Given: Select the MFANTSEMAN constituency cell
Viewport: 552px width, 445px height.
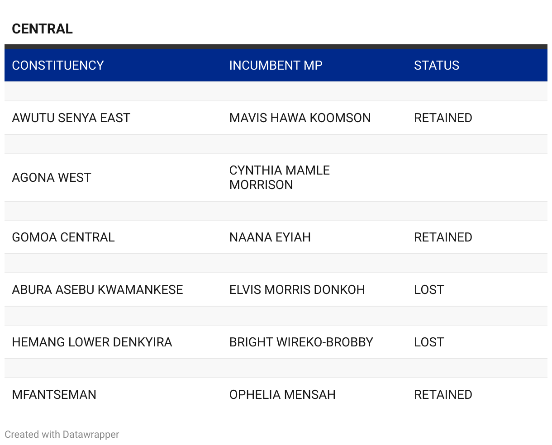Looking at the screenshot, I should (54, 395).
